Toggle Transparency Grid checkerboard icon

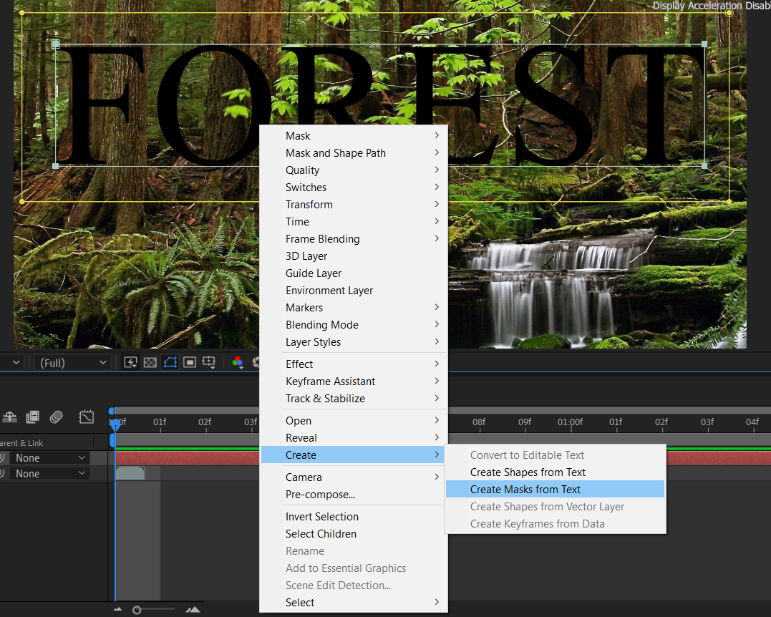point(150,363)
